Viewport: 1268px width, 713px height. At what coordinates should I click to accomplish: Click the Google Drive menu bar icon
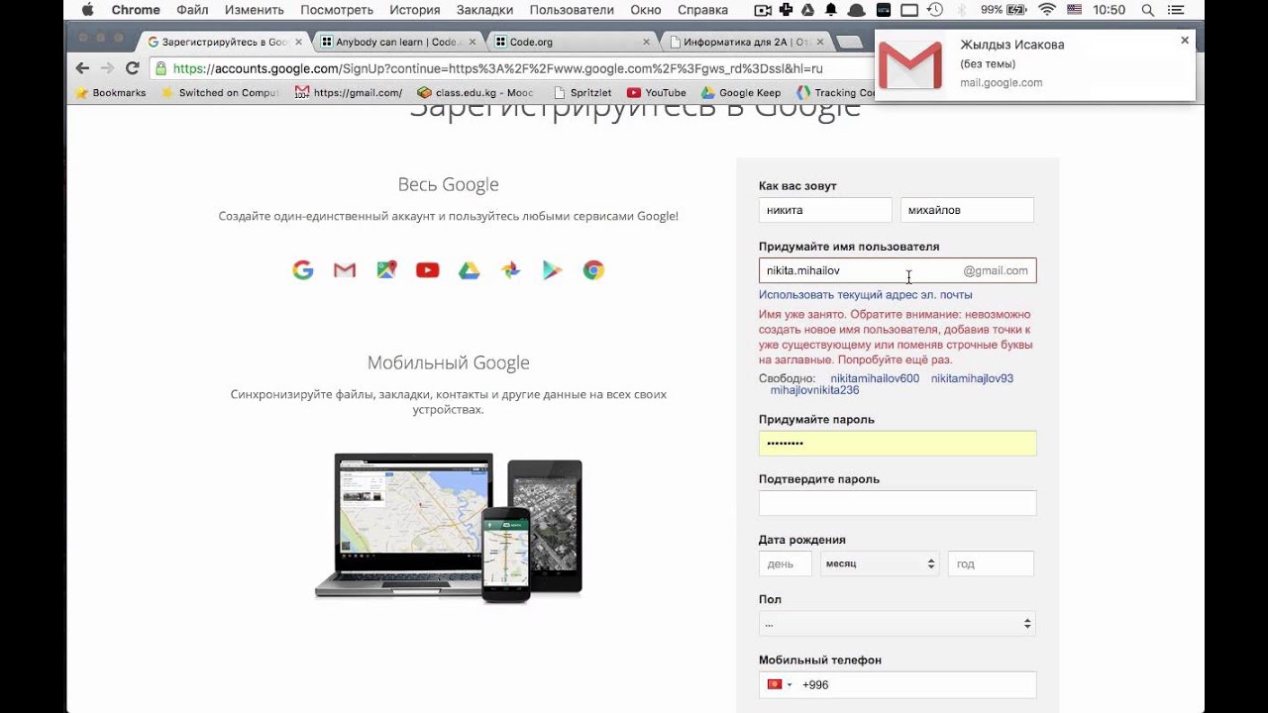click(x=807, y=10)
